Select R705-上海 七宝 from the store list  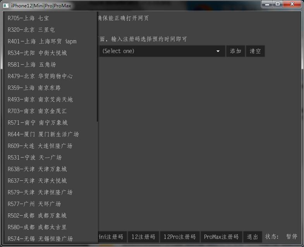[28, 18]
